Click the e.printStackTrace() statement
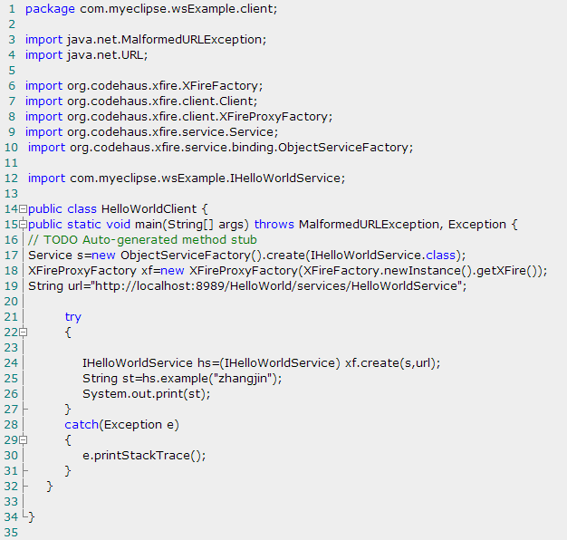Screen dimensions: 567x540 tap(144, 455)
